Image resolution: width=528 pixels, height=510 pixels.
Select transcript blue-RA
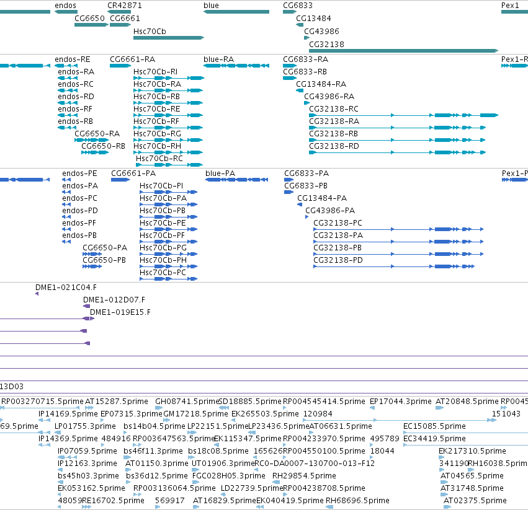pos(218,59)
